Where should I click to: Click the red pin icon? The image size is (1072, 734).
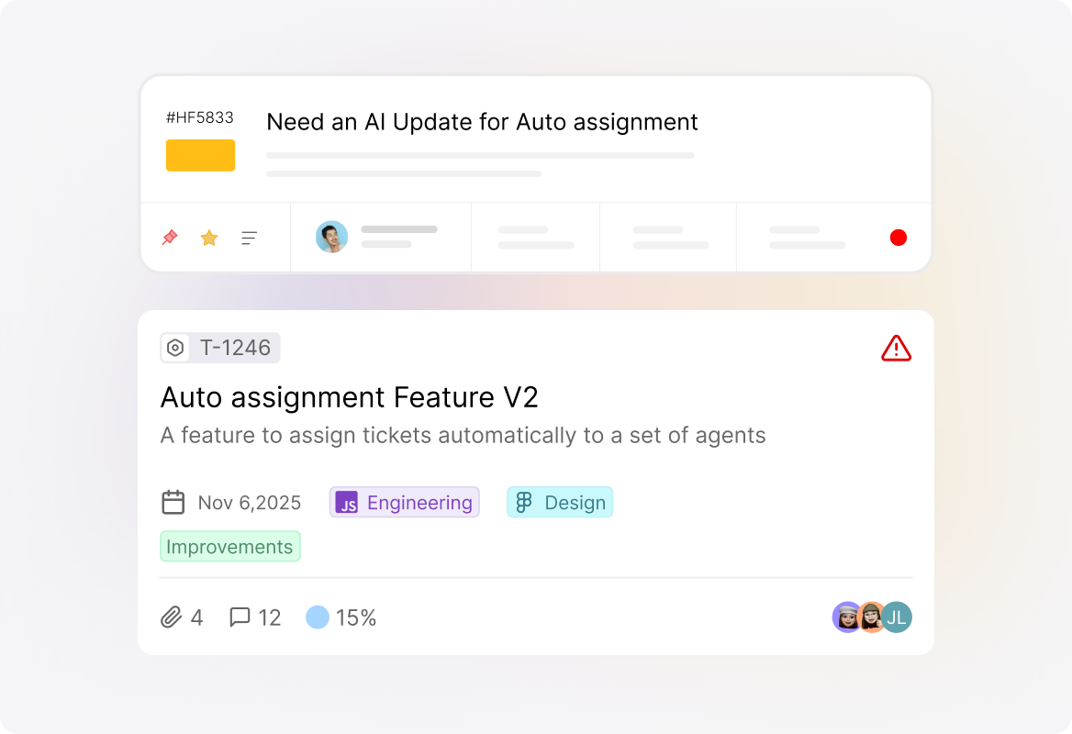tap(170, 237)
